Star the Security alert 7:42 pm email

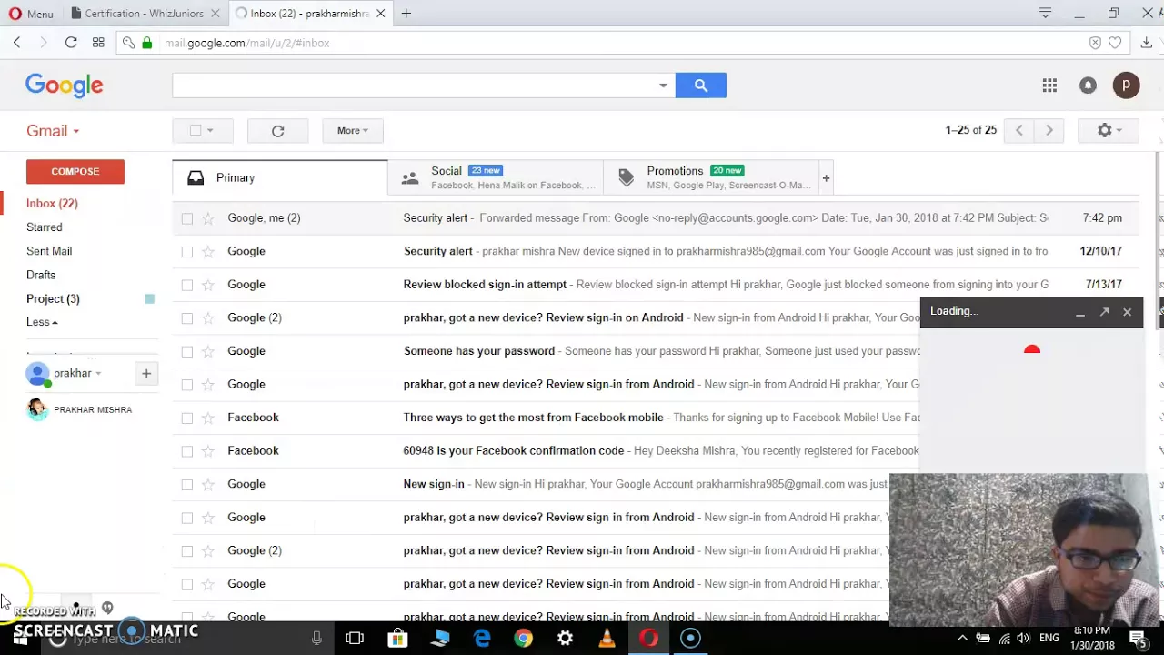tap(208, 218)
